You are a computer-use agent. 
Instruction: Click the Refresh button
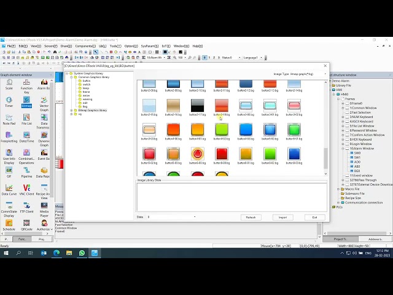pos(251,218)
